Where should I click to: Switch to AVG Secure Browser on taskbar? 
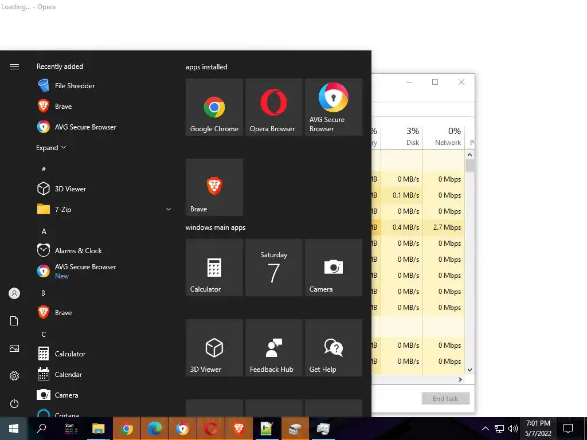(x=183, y=429)
